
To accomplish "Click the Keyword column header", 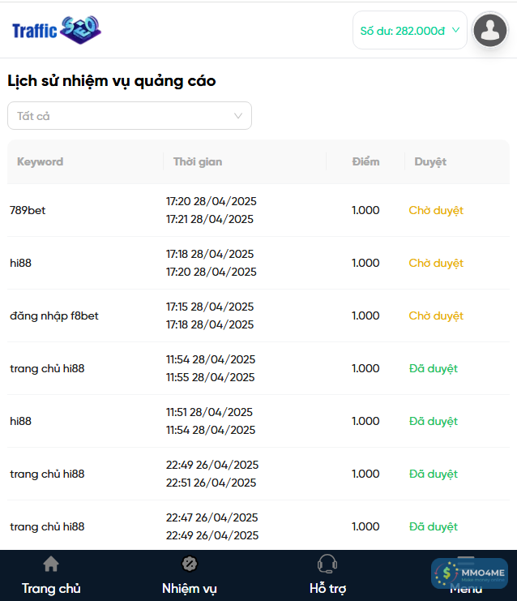I will (40, 161).
